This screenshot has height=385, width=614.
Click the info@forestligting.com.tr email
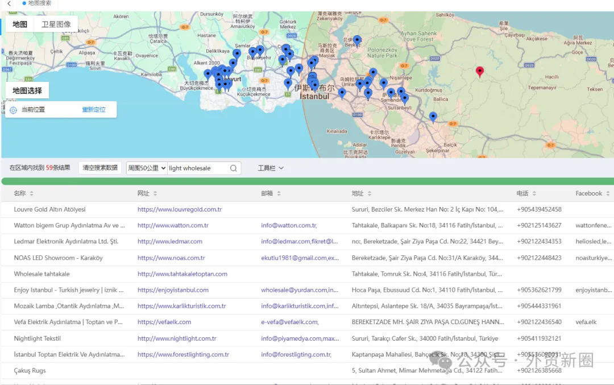[x=296, y=354]
